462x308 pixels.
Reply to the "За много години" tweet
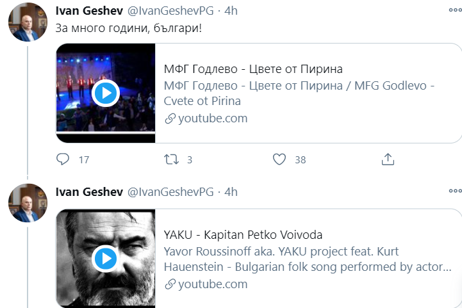click(x=63, y=159)
